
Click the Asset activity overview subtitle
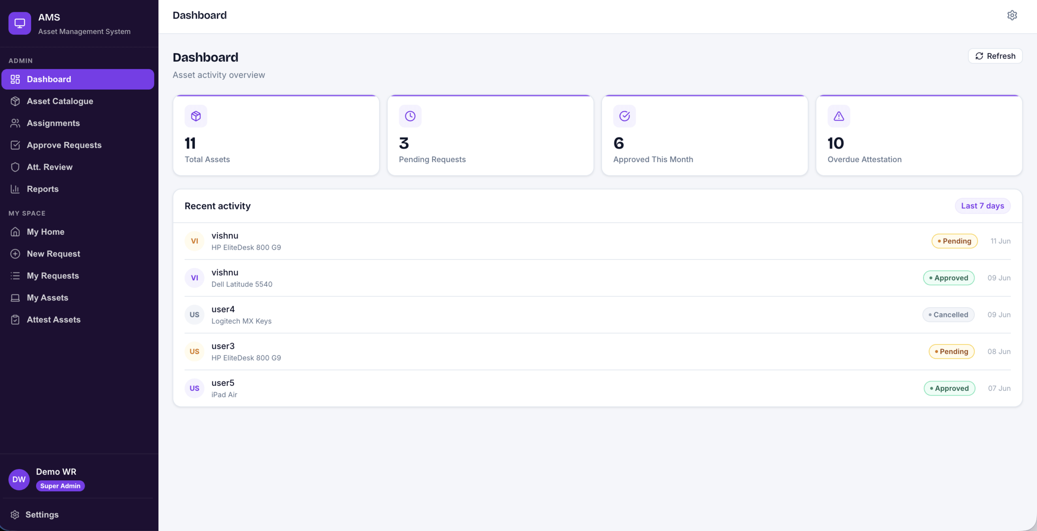(x=219, y=75)
